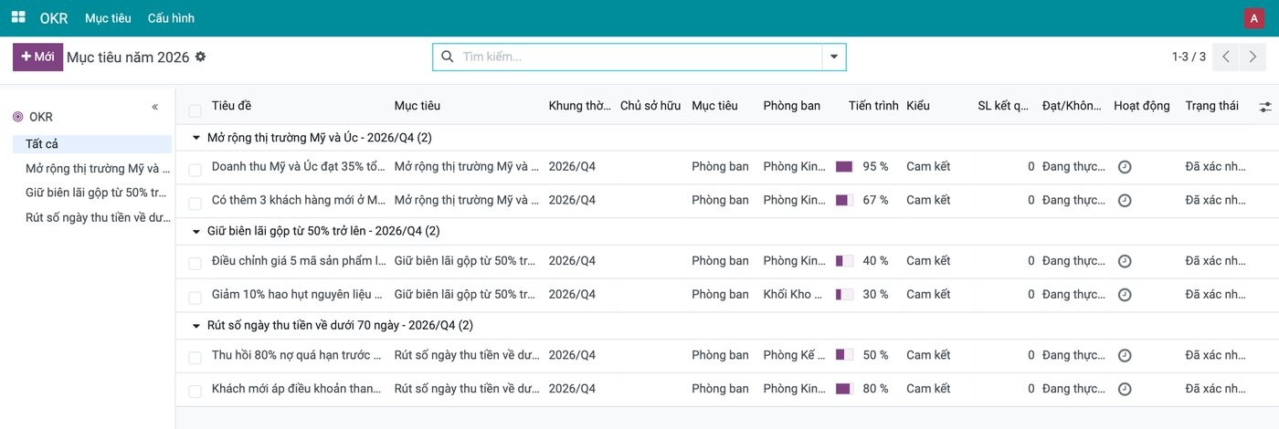Open activity clock for Thu hồi 80% nợ row
1279x429 pixels.
tap(1125, 356)
